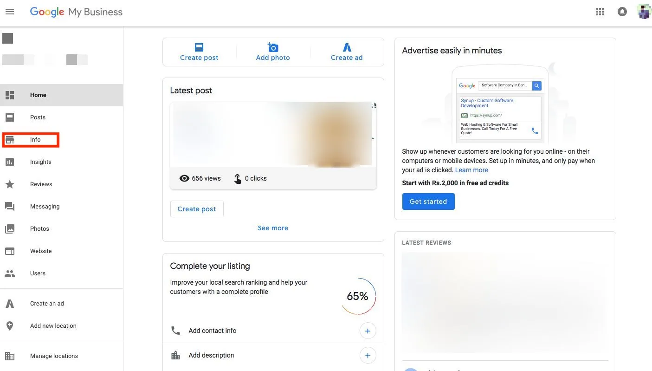Open Website from the sidebar
The image size is (652, 371).
[61, 251]
